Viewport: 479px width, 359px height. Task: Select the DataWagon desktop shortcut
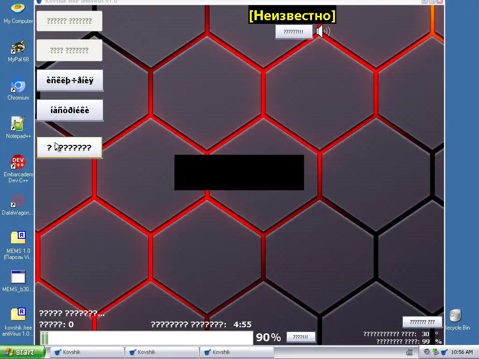18,205
